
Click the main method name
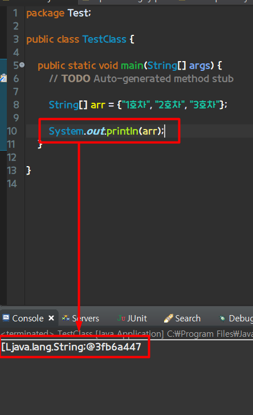tap(132, 66)
